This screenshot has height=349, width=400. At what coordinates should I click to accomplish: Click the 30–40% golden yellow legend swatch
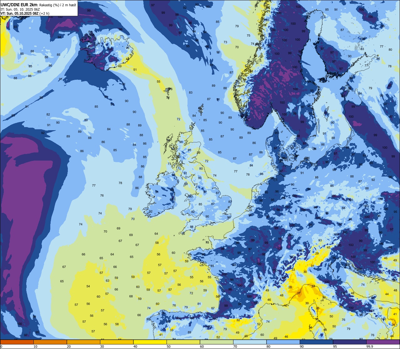coord(117,342)
